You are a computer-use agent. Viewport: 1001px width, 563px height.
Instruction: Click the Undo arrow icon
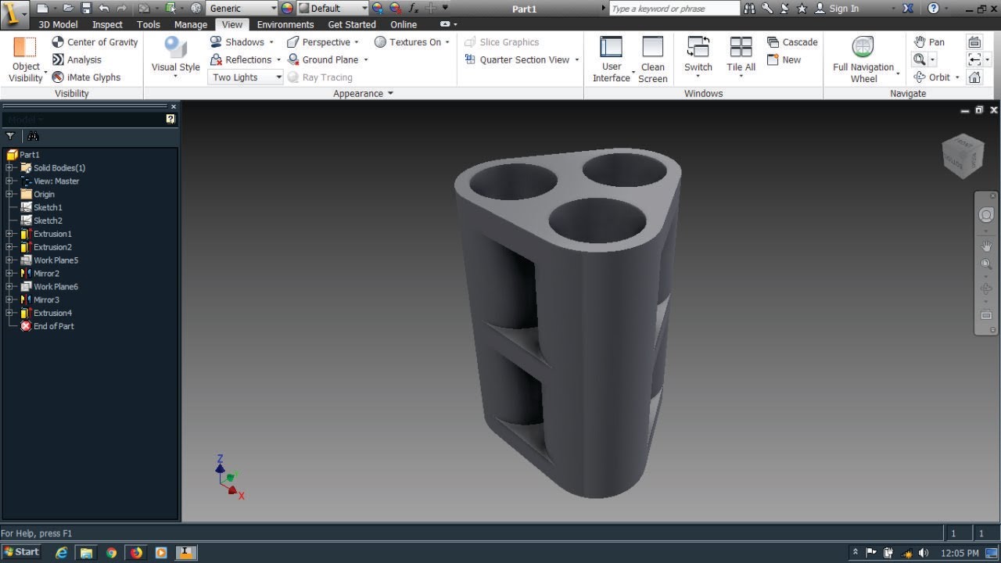click(x=104, y=8)
